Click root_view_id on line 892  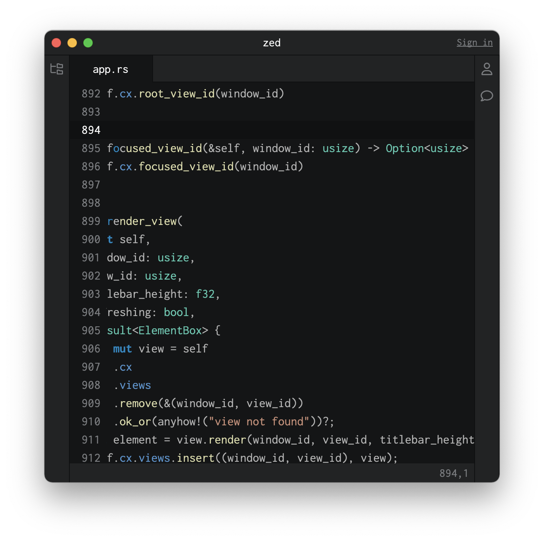177,94
